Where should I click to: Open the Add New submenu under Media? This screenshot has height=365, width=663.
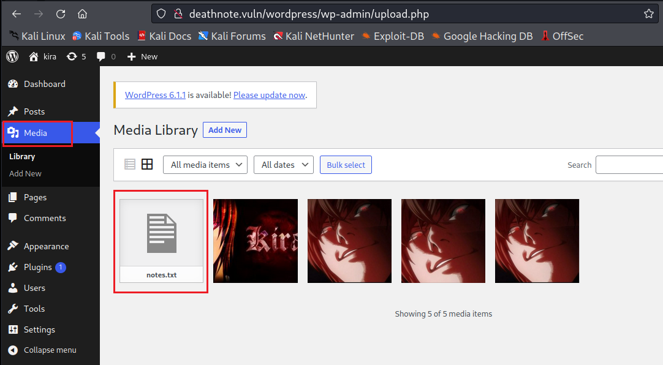click(25, 174)
